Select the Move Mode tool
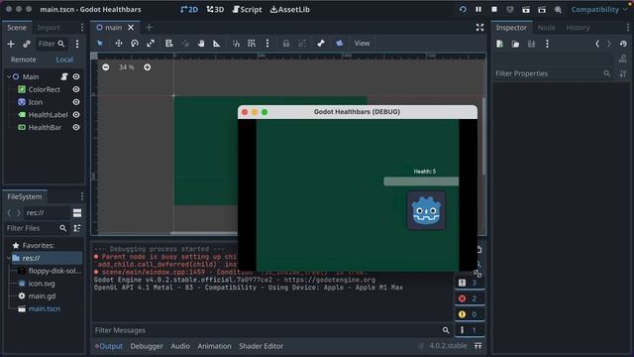 (x=119, y=44)
